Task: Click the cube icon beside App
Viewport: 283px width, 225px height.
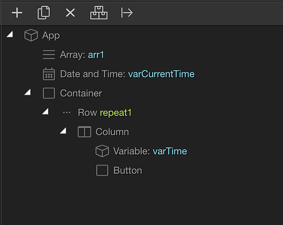Action: click(31, 35)
